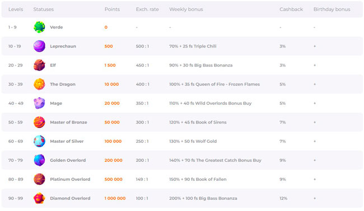Select The Dragon status name
This screenshot has width=364, height=211.
(63, 85)
